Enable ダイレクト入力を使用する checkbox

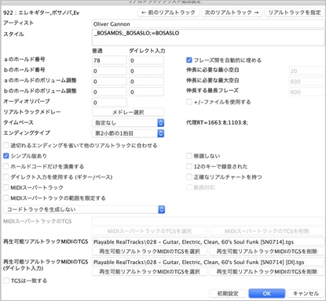[6, 177]
